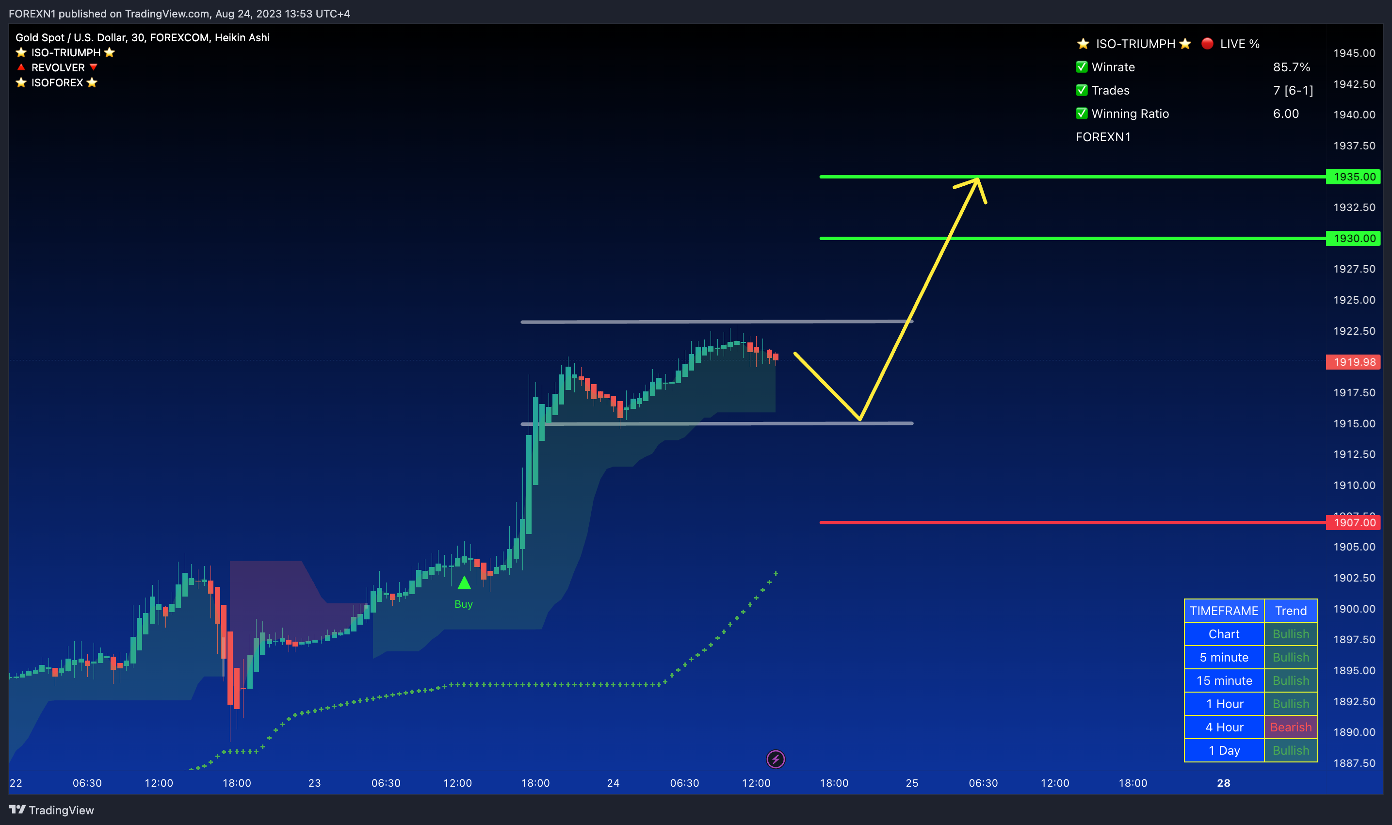Click the Trades value 7 [6-1]
Screen dimensions: 1392x825
pyautogui.click(x=1293, y=90)
